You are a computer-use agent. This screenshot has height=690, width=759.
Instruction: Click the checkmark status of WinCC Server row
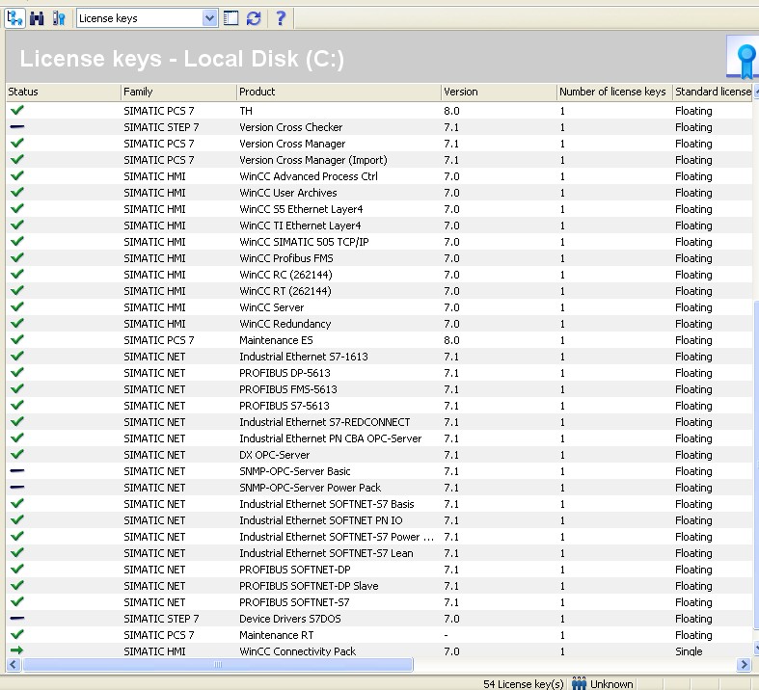point(17,306)
